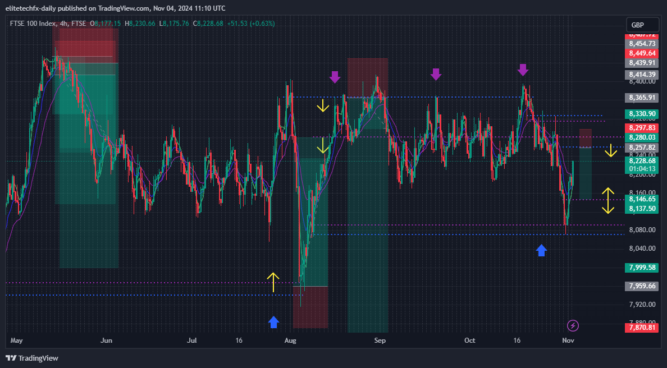Click the 8,257.82 price label
Image resolution: width=667 pixels, height=368 pixels.
tap(642, 148)
